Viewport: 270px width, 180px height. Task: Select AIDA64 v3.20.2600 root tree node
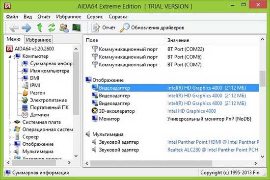[34, 49]
